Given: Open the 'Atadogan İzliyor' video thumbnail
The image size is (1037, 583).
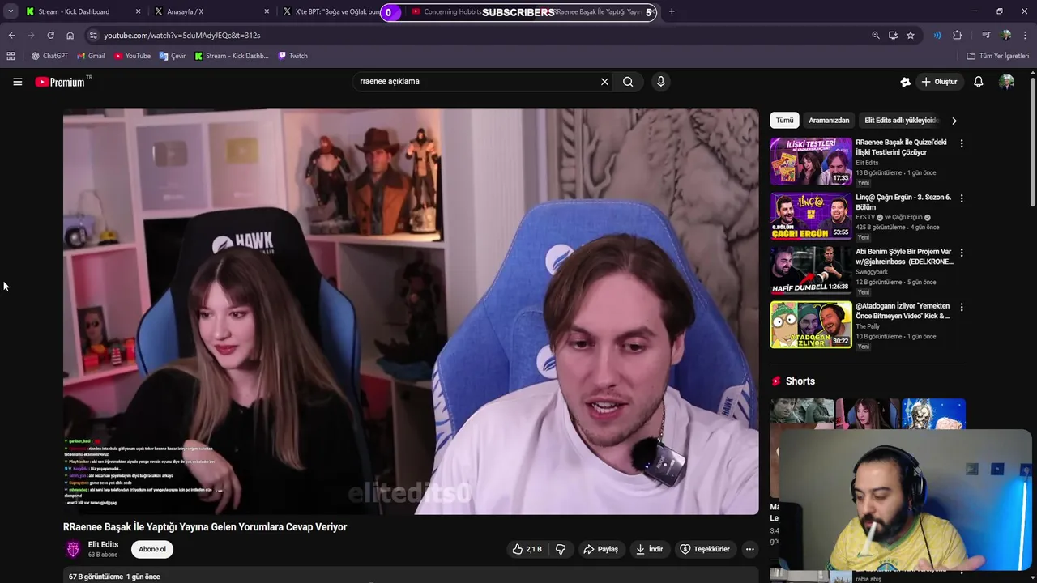Looking at the screenshot, I should 811,324.
